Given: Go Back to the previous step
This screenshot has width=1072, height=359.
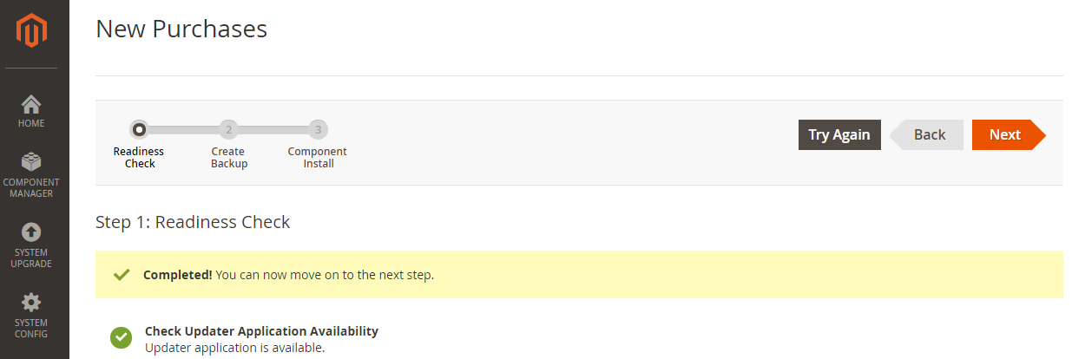Looking at the screenshot, I should point(927,134).
